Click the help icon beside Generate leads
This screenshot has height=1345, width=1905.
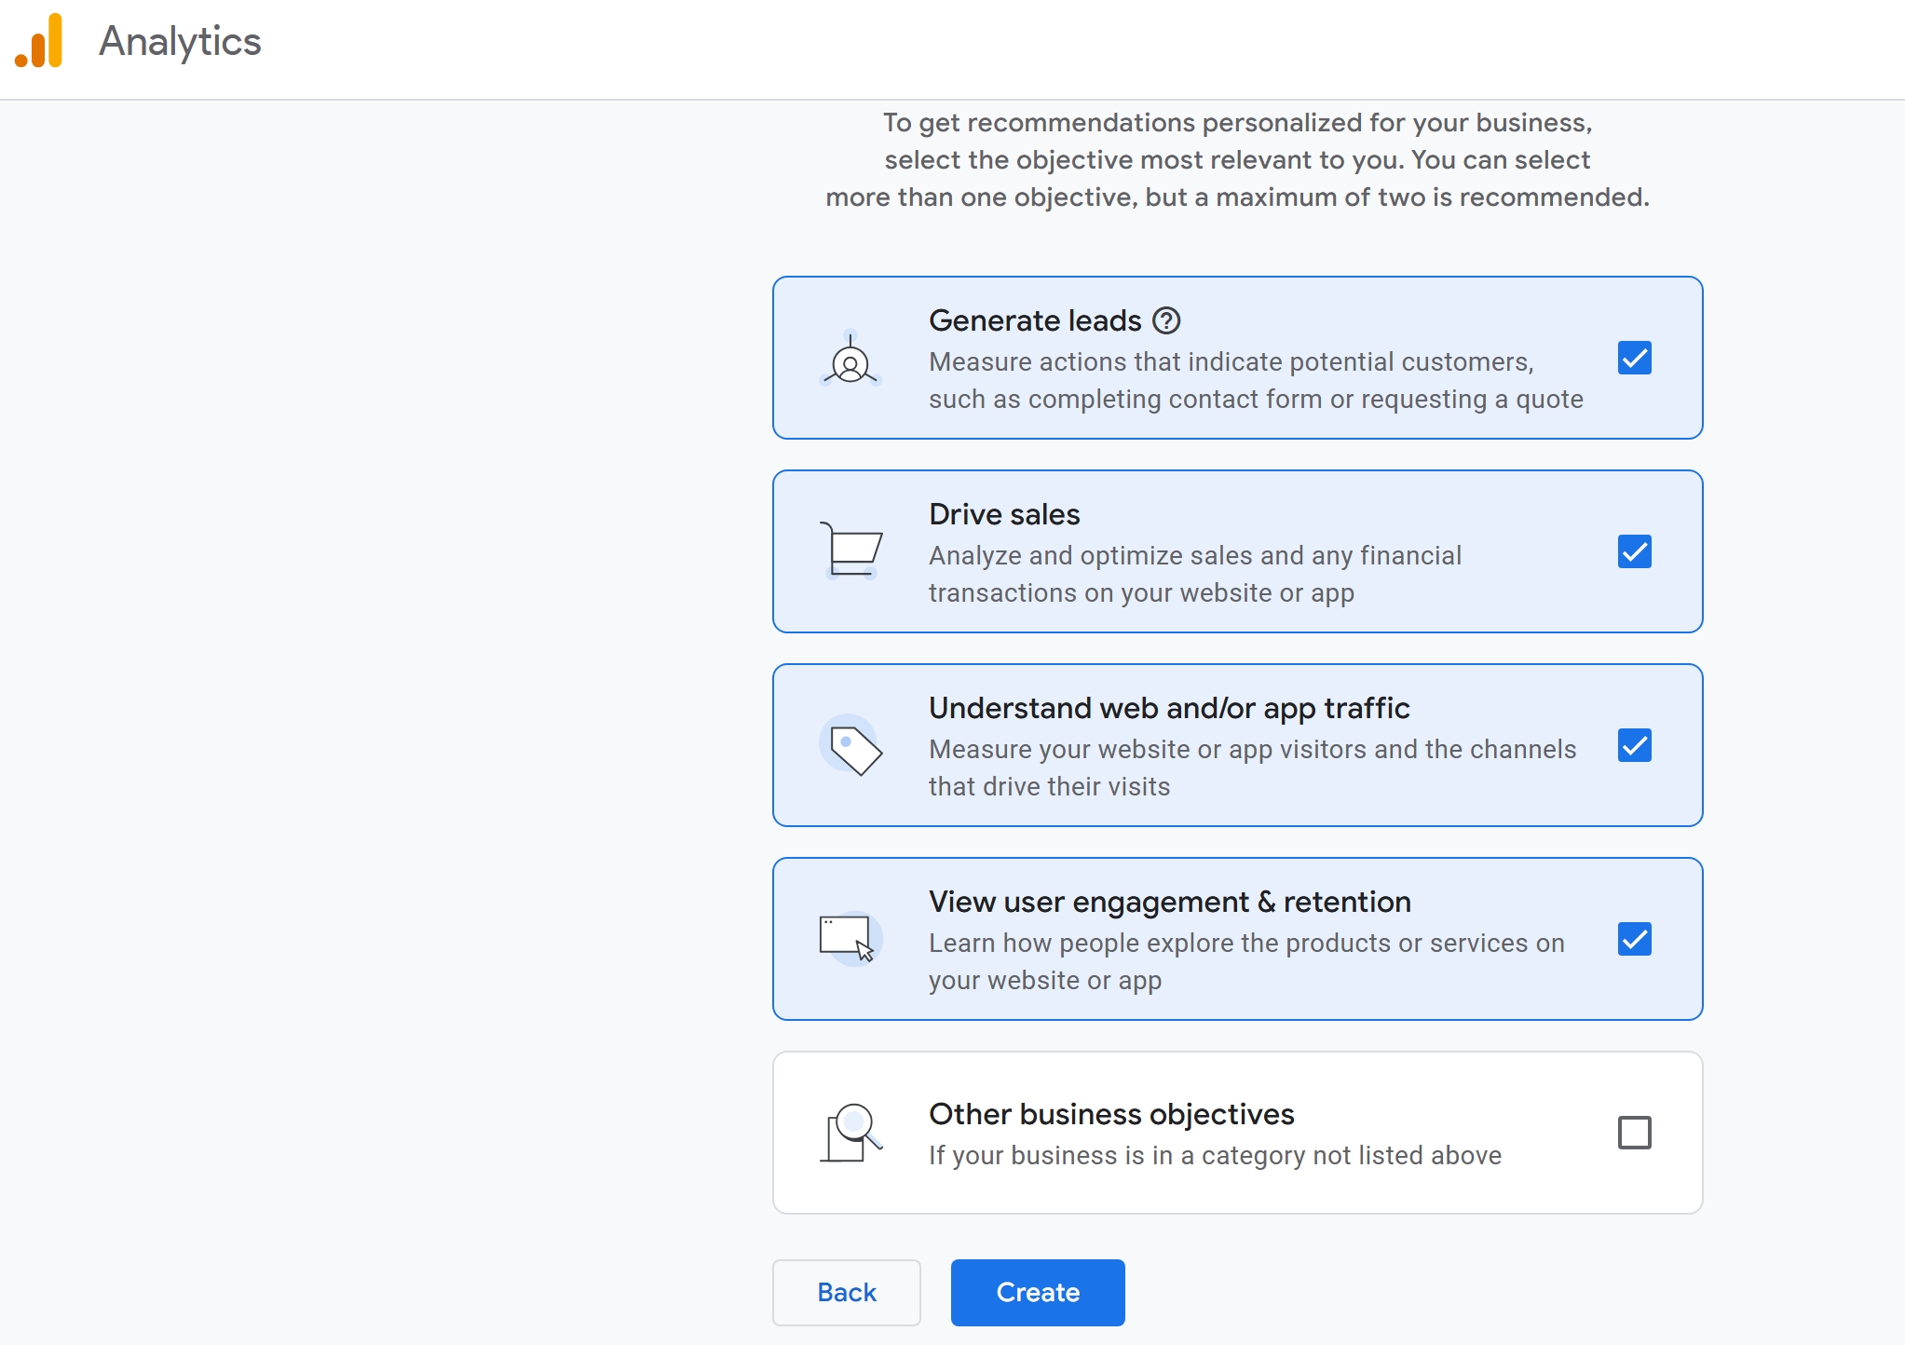pos(1166,321)
